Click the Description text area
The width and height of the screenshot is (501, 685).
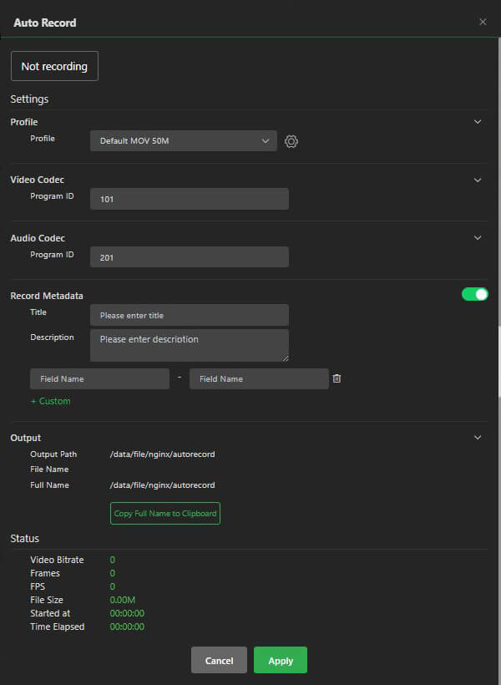(x=189, y=344)
